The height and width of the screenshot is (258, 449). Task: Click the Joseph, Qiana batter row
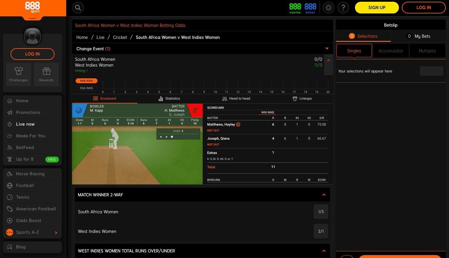(268, 141)
